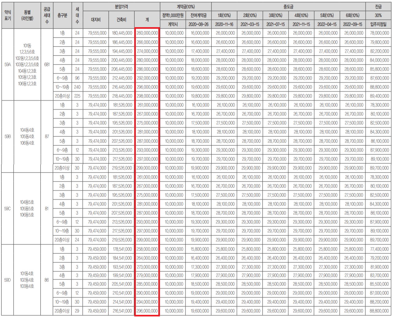Select total price 285,000,000
The width and height of the screenshot is (393, 317).
[147, 284]
